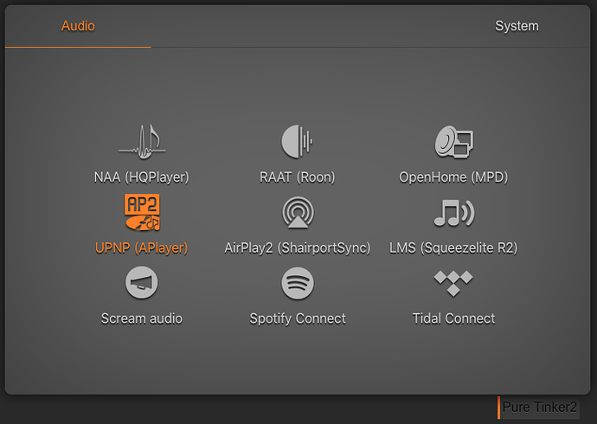Select the AirPlay2 ShairportSync icon
This screenshot has height=424, width=597.
tap(298, 212)
